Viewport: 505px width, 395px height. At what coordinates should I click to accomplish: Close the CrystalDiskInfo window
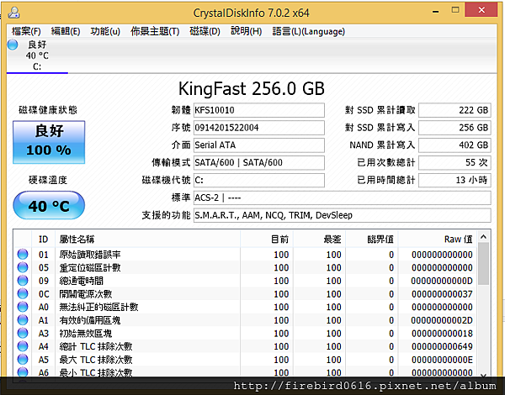coord(481,10)
